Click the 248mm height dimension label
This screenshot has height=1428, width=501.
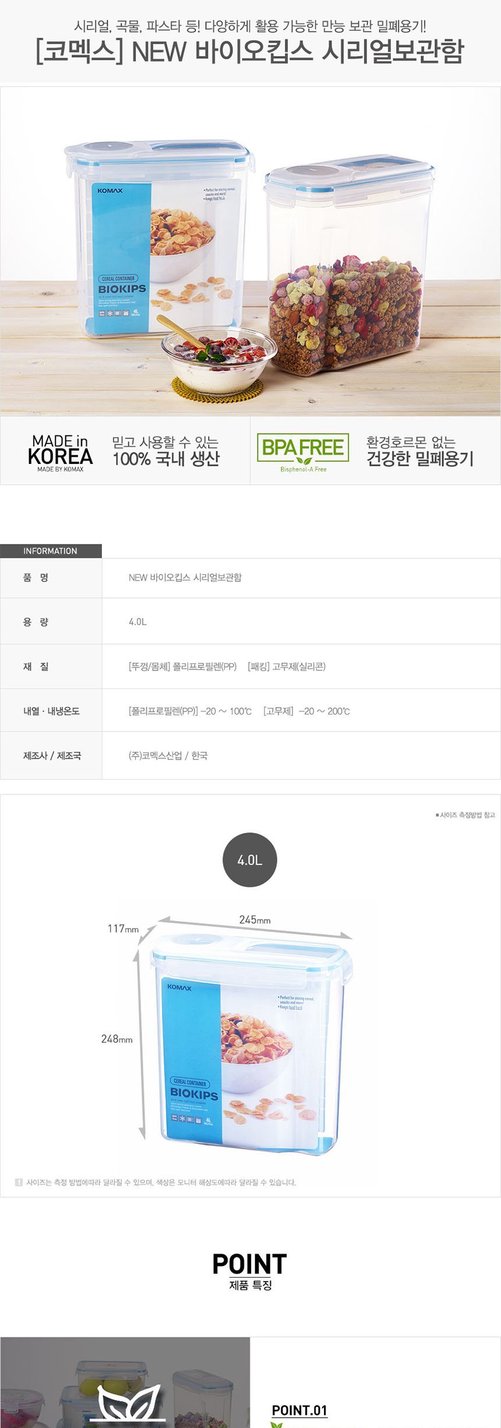(x=117, y=1039)
